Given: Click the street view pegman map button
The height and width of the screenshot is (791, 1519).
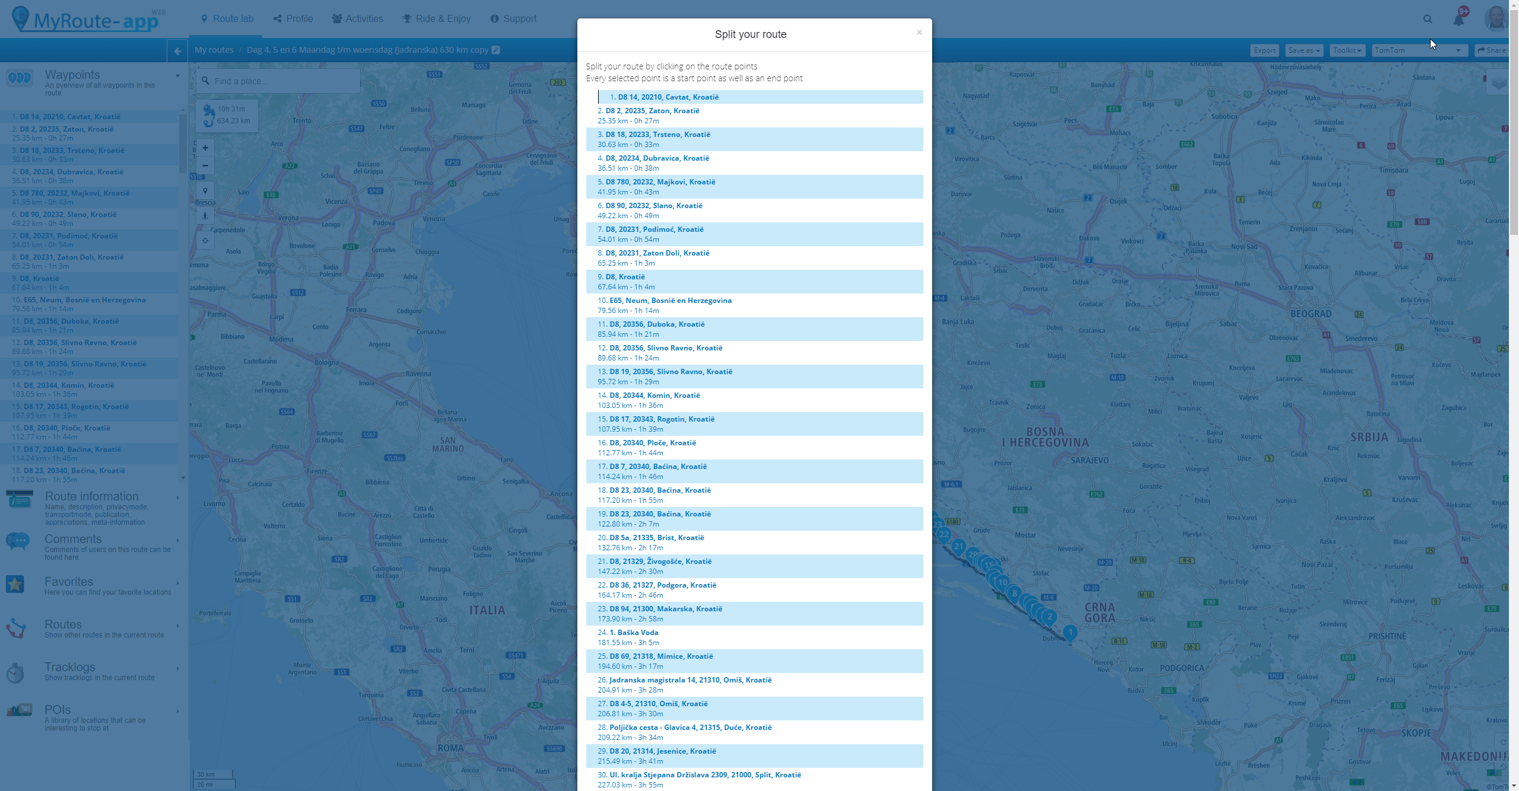Looking at the screenshot, I should [x=205, y=215].
